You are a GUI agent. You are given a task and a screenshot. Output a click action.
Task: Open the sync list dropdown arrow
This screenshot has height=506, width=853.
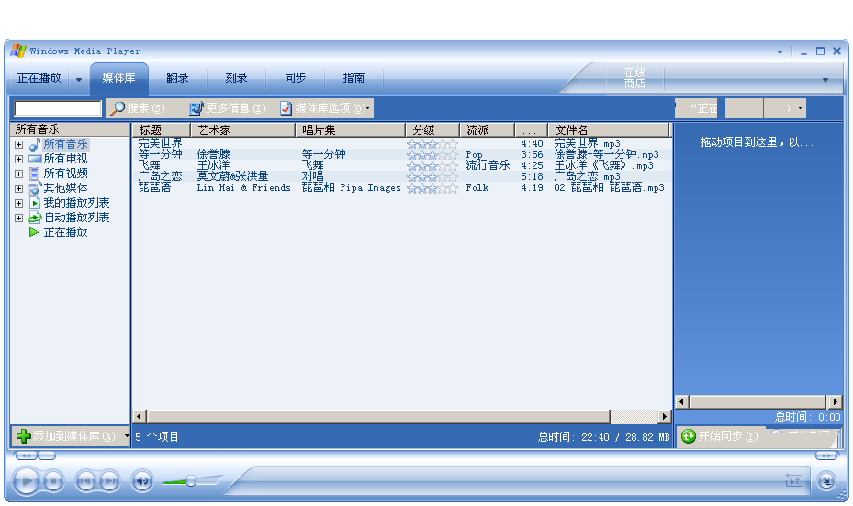pyautogui.click(x=801, y=108)
